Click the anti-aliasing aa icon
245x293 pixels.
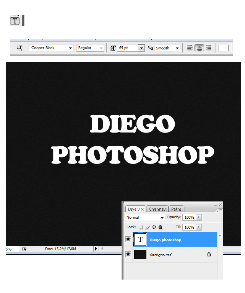pos(151,48)
